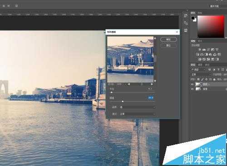Switch to the 通道 channels tab
The width and height of the screenshot is (227, 166).
coord(200,65)
